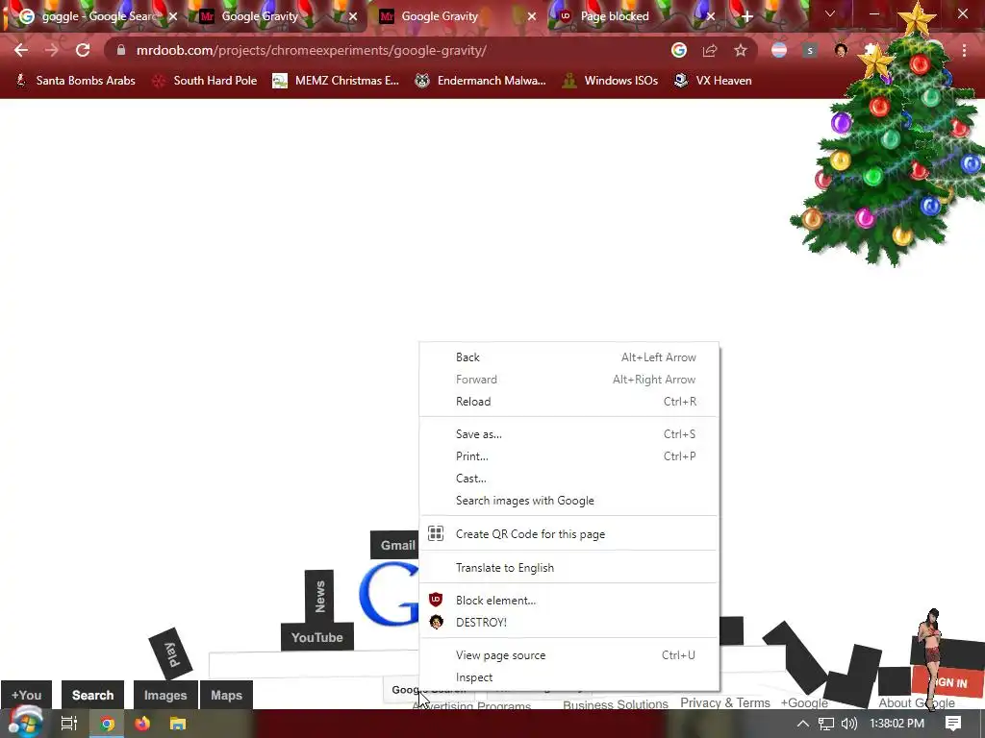Image resolution: width=985 pixels, height=738 pixels.
Task: Click the +Google footer link
Action: pos(804,702)
